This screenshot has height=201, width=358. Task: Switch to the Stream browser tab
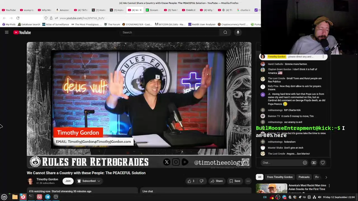[x=152, y=10]
